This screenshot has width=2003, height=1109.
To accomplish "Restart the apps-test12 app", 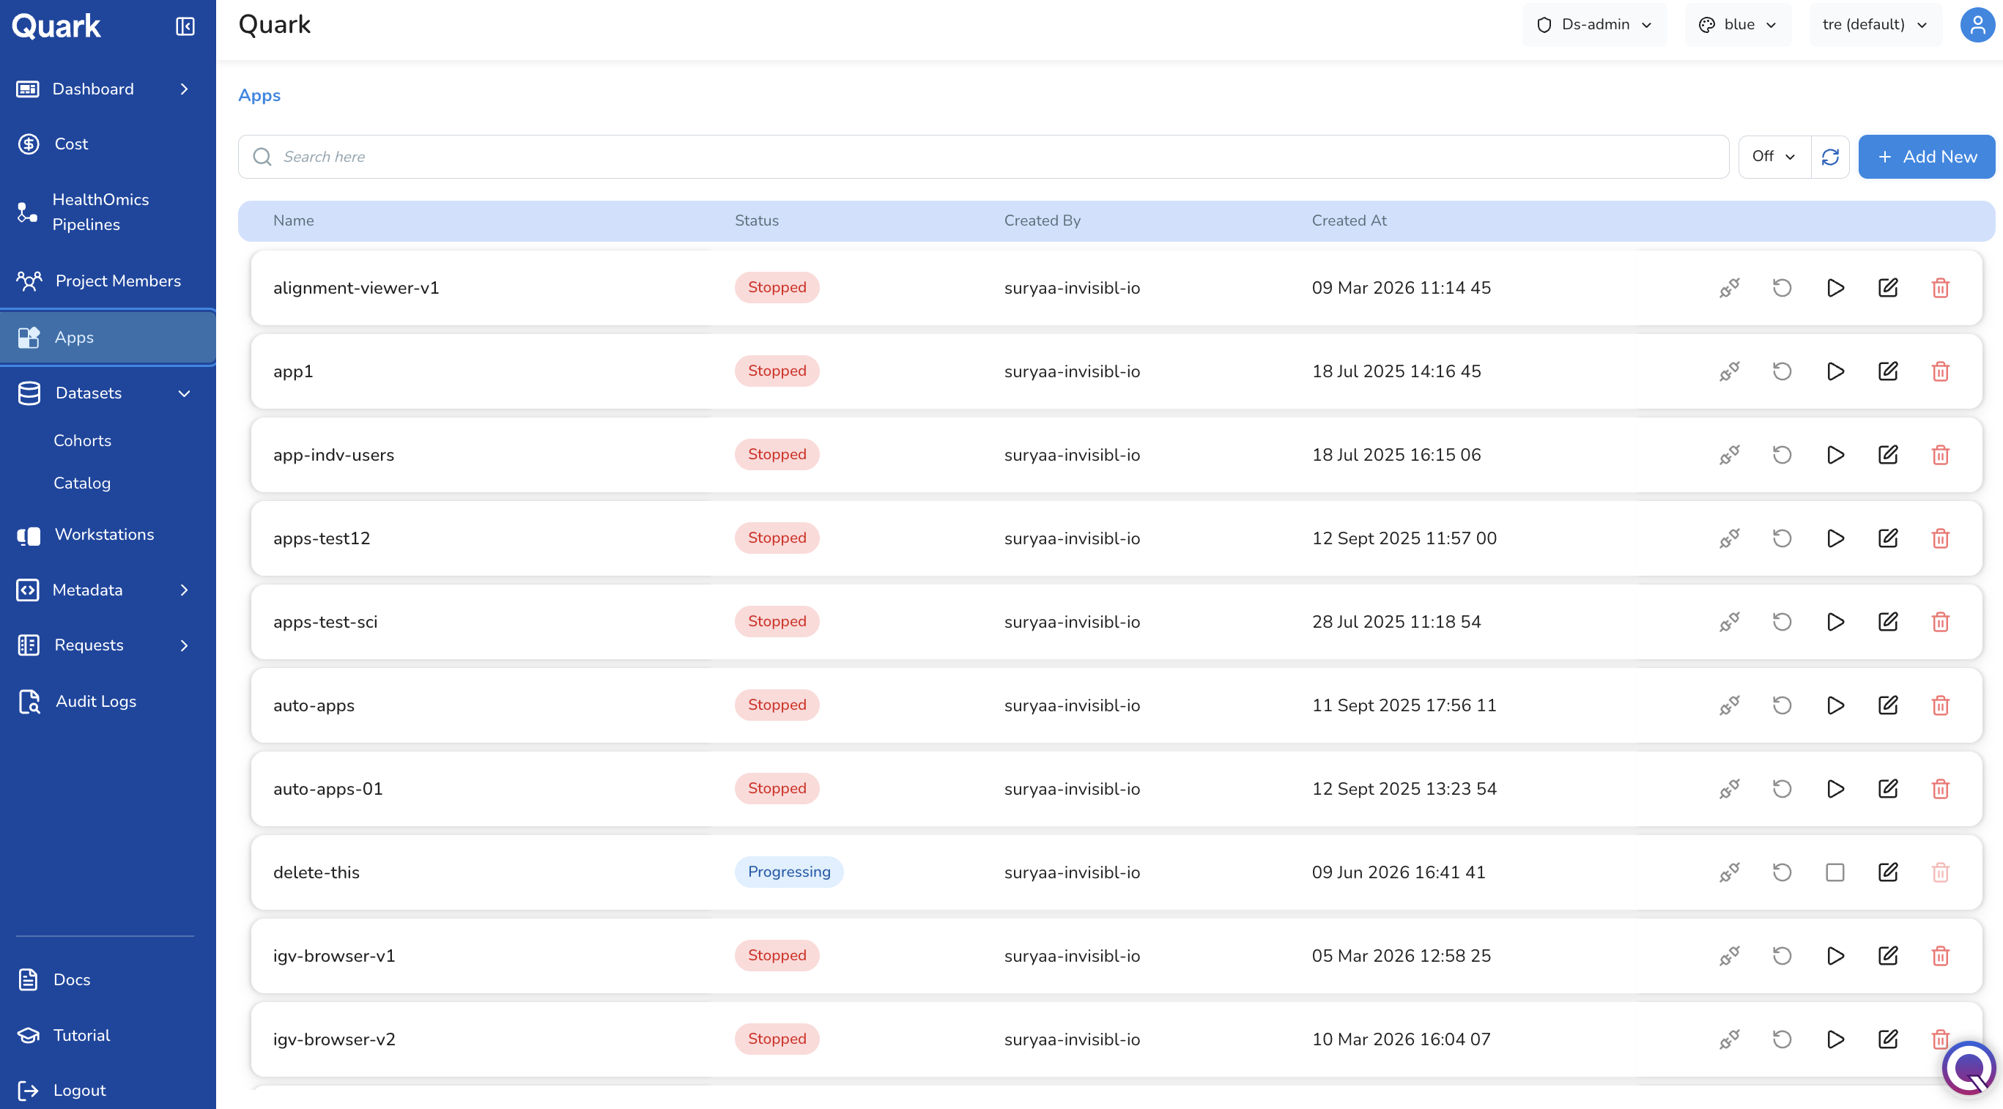I will (x=1782, y=538).
